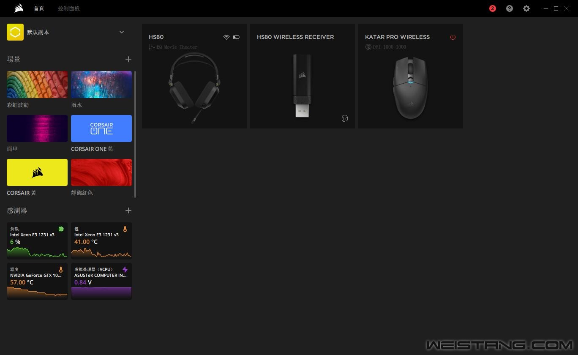Click the red power icon on Katar Pro Wireless
The height and width of the screenshot is (355, 578).
tap(453, 37)
